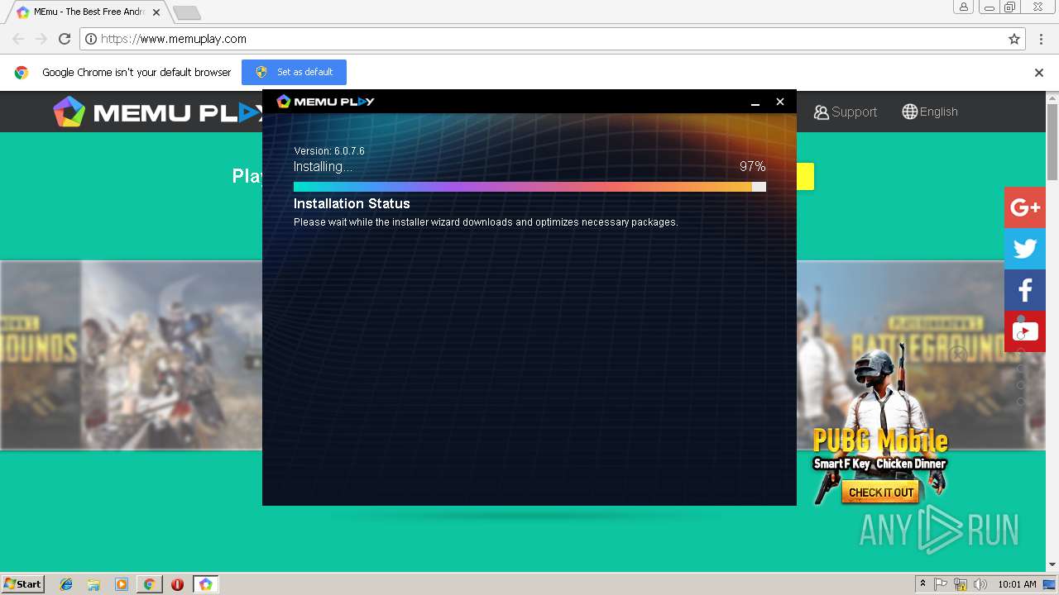Click Chrome profile user icon
This screenshot has width=1059, height=595.
[x=963, y=7]
